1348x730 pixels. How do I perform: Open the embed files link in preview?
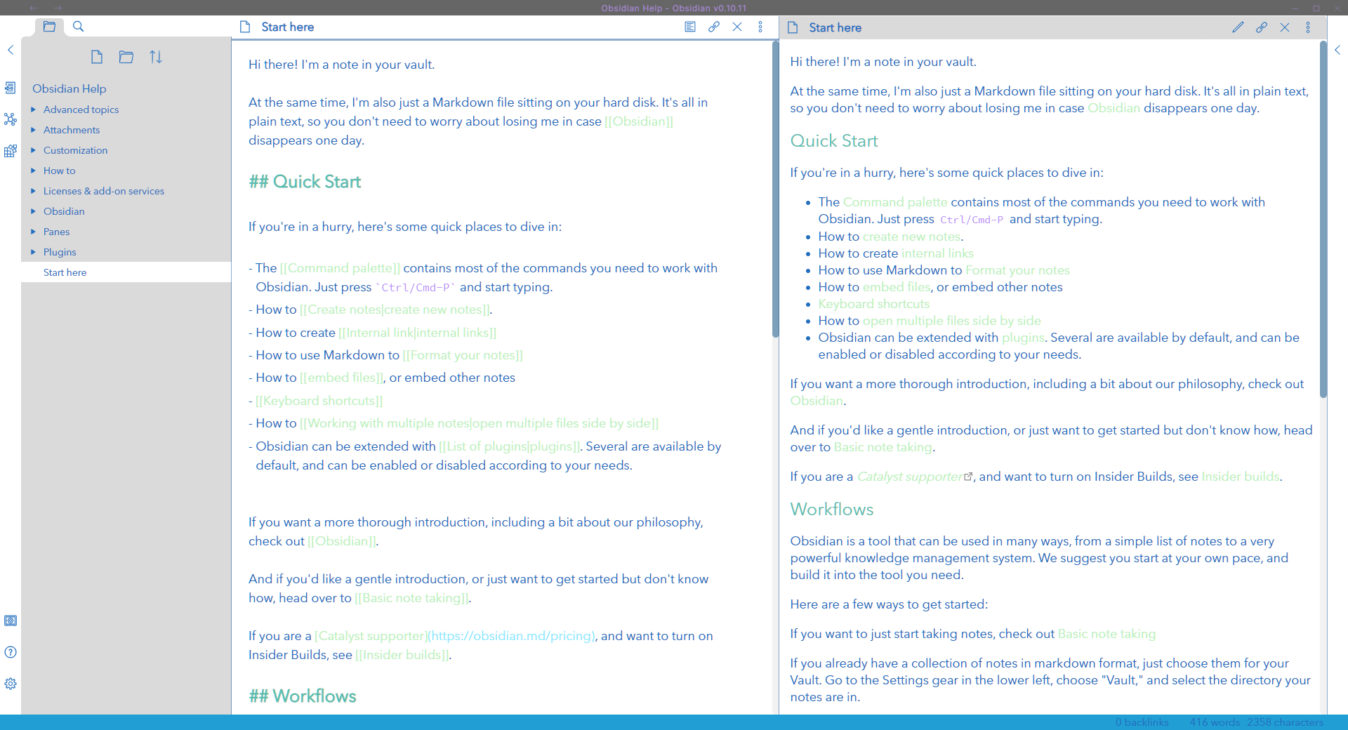pyautogui.click(x=897, y=287)
